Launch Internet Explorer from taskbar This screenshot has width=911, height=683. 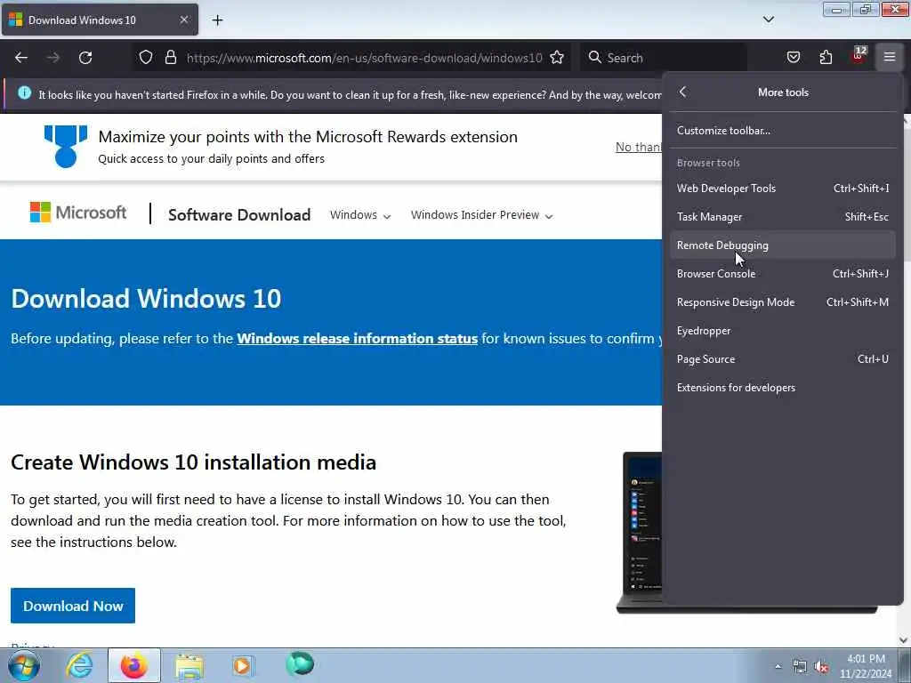coord(79,665)
